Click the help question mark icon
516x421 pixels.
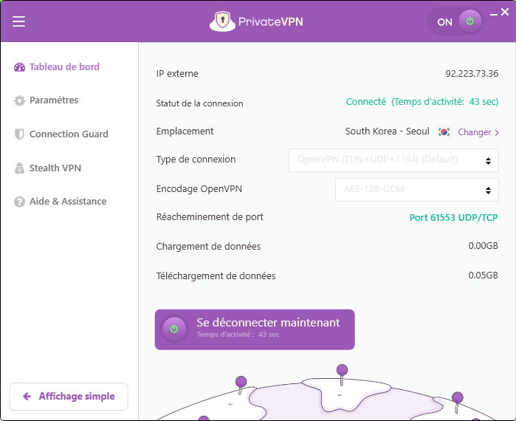19,202
